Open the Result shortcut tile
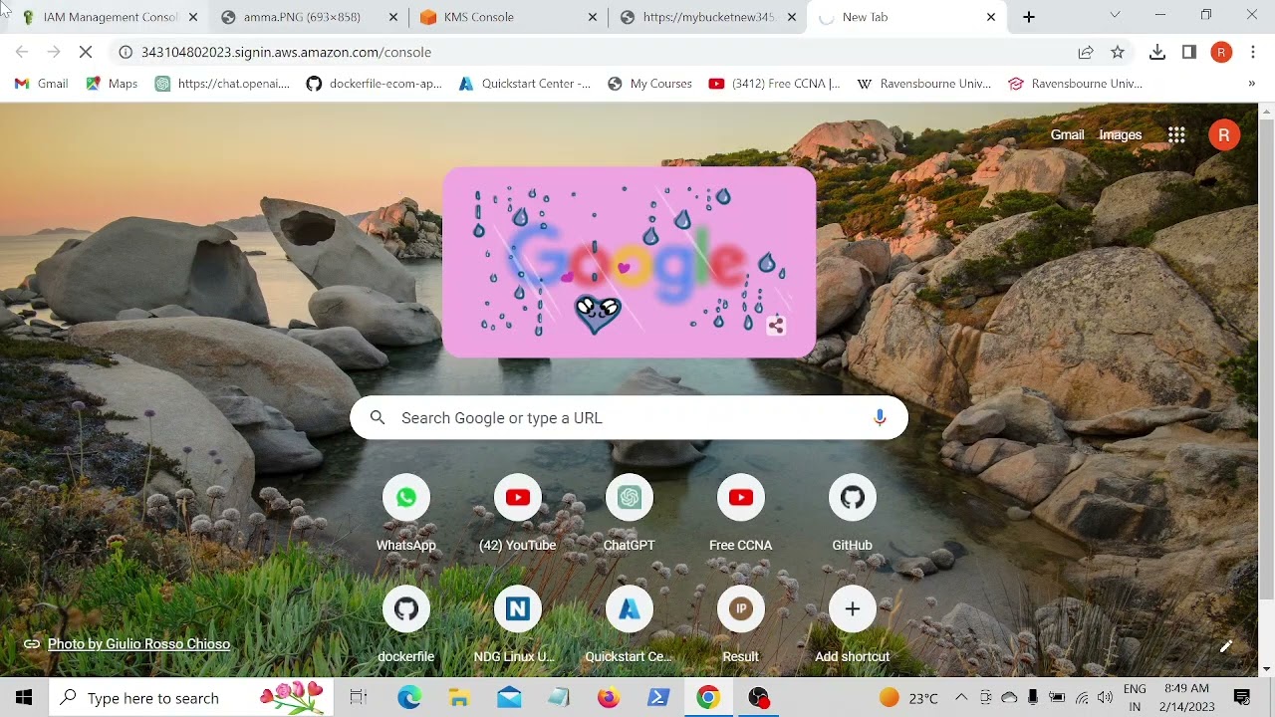The width and height of the screenshot is (1275, 717). click(741, 624)
